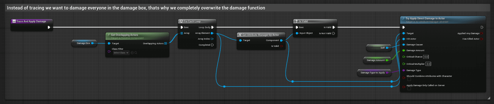
Task: Select the Applied Any Damage output pin
Action: coord(482,33)
